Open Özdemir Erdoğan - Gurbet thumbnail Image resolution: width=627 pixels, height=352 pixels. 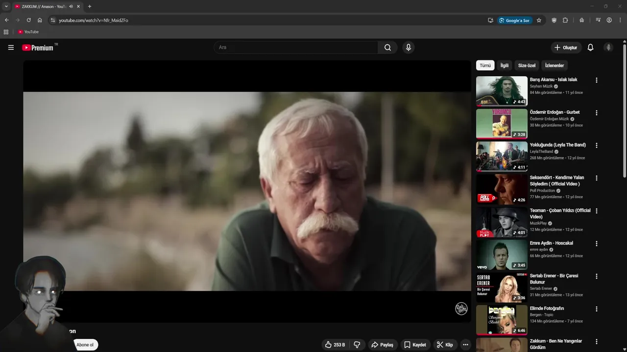502,124
